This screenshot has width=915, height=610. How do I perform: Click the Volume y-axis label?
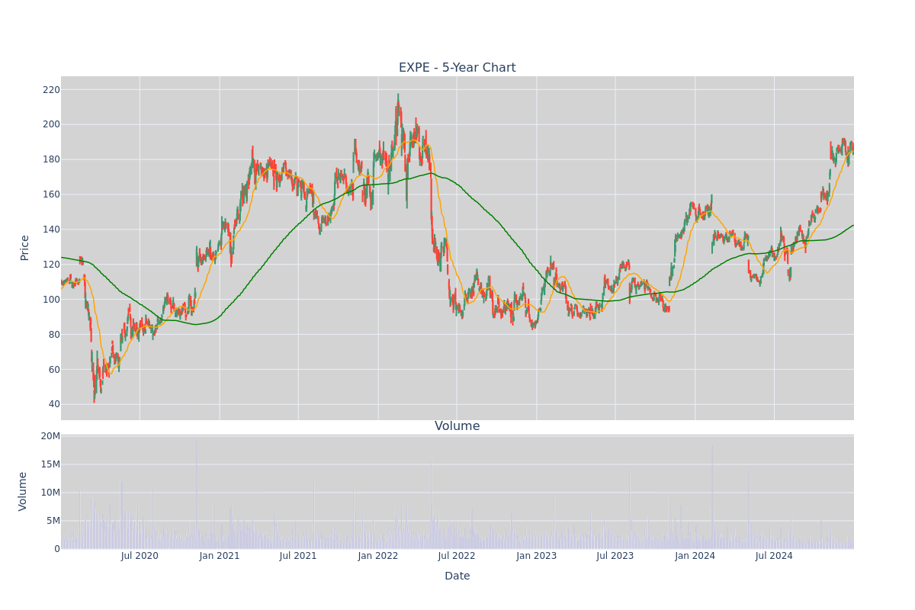coord(23,491)
